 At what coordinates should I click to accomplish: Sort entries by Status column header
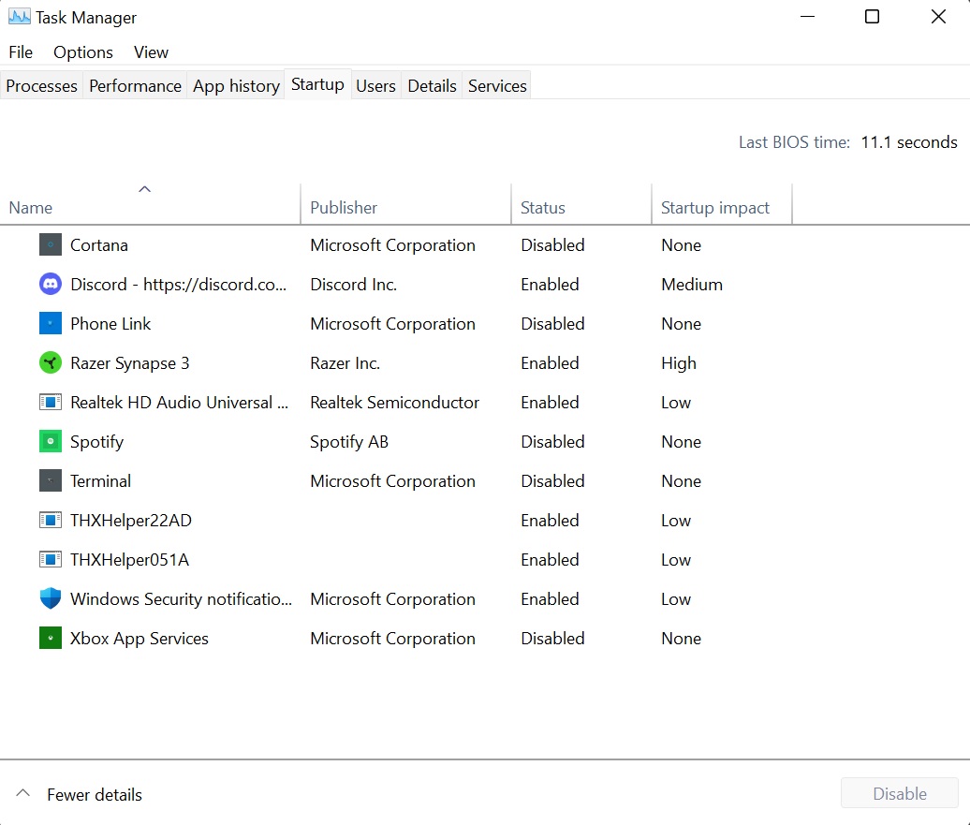(x=543, y=208)
